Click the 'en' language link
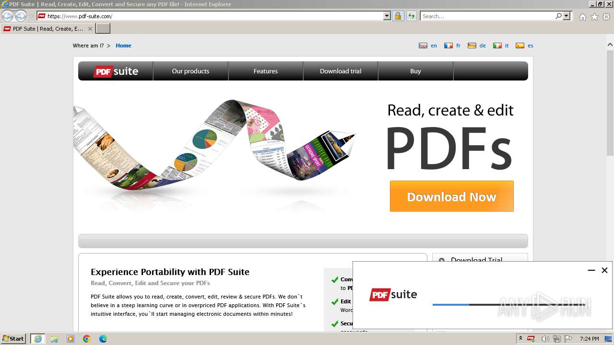 pyautogui.click(x=434, y=46)
